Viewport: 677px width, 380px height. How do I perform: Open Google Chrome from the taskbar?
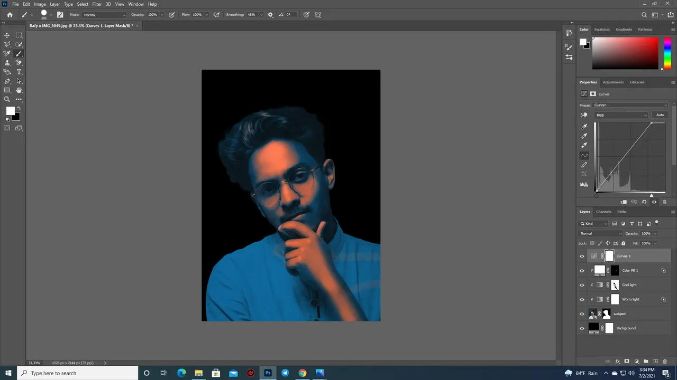(302, 373)
